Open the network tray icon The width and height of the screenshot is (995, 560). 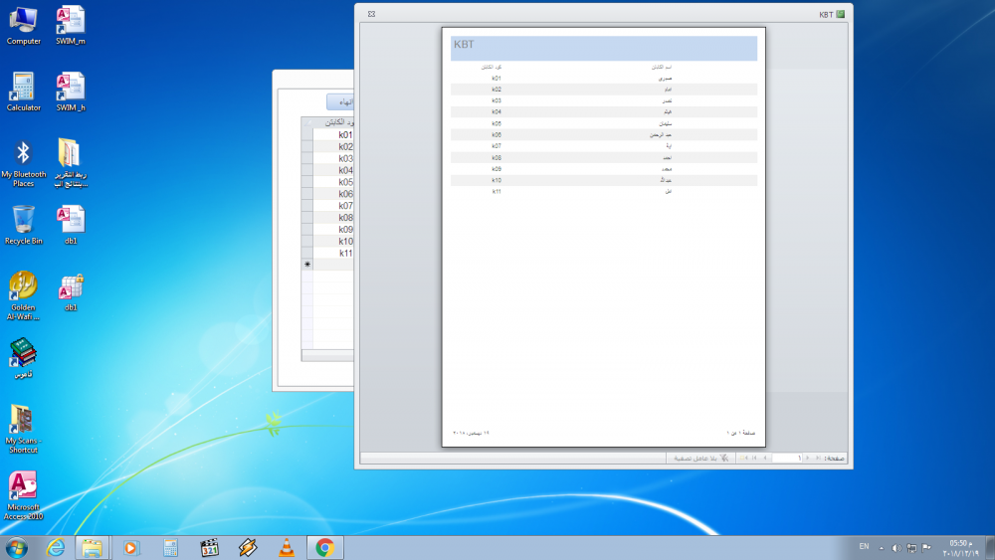(911, 548)
